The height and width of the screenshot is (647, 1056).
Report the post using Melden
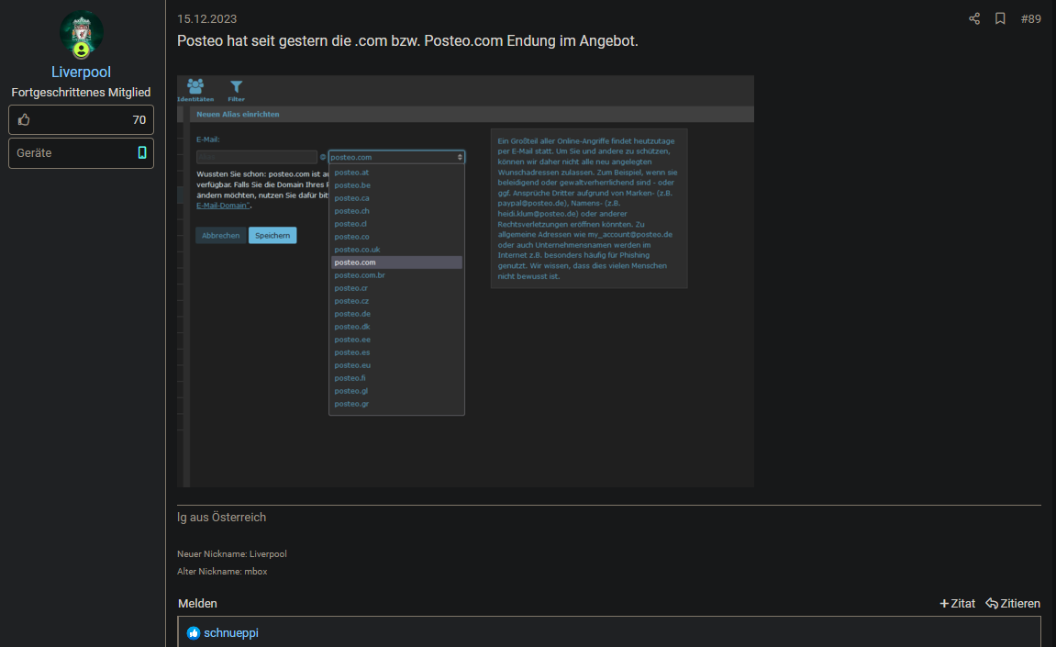pos(197,603)
